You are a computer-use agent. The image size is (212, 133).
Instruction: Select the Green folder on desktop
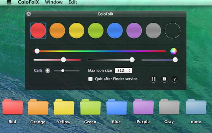pos(90,107)
